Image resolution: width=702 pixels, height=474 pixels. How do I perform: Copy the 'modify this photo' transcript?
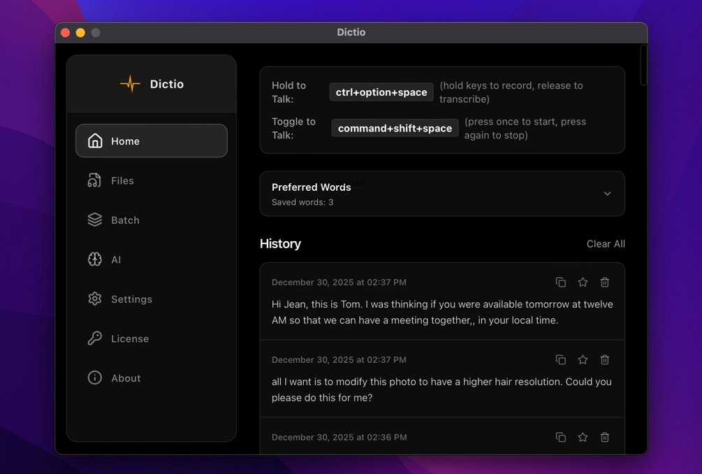[560, 360]
